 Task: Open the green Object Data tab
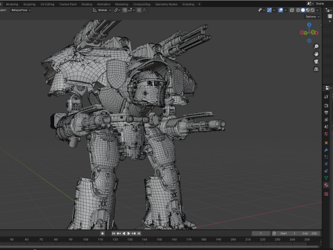click(x=326, y=178)
